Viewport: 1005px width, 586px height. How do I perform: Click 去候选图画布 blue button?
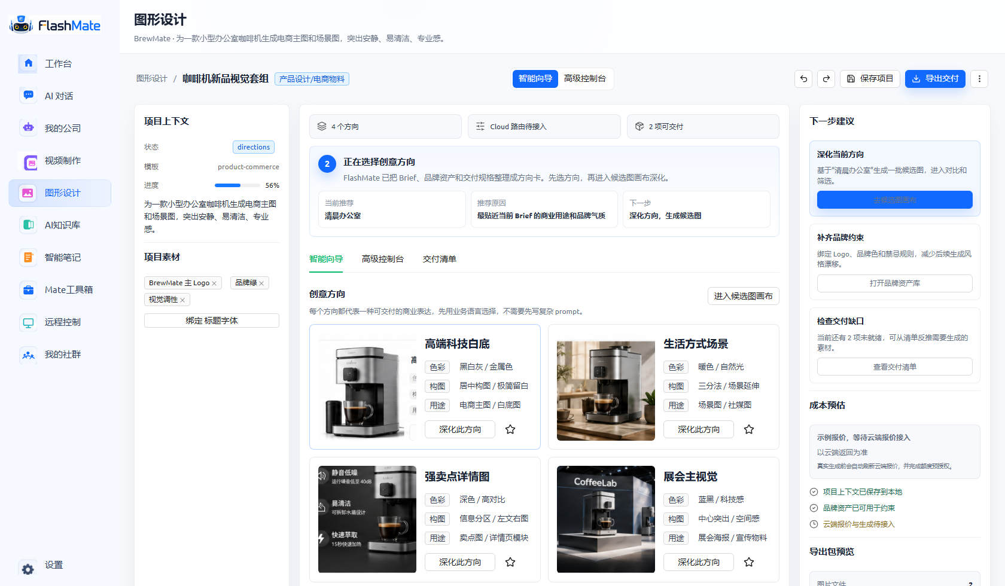[895, 200]
